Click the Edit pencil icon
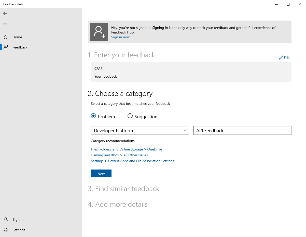 click(281, 58)
